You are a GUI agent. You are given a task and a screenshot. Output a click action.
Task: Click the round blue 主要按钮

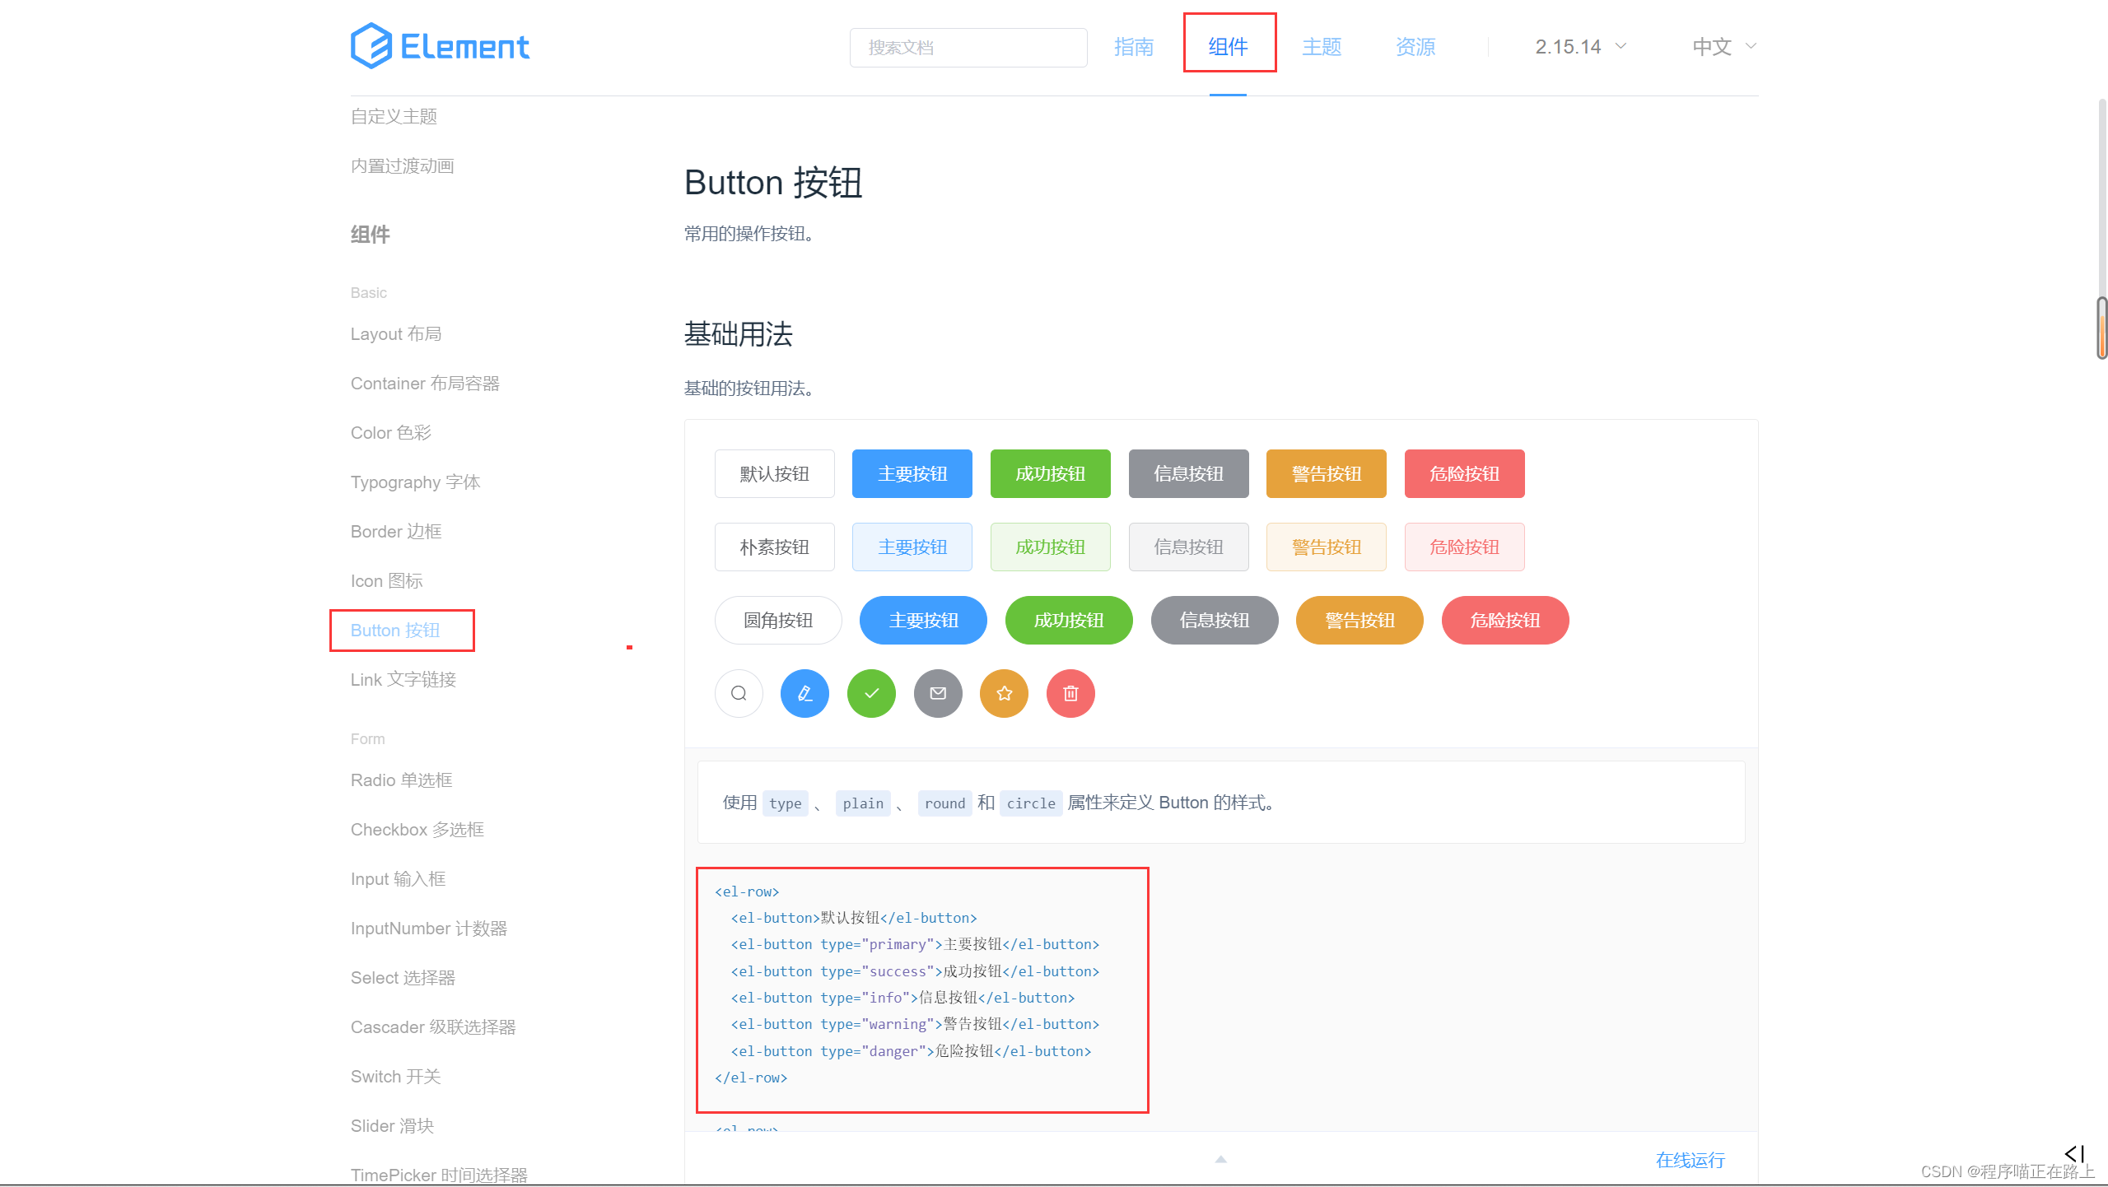coord(923,620)
